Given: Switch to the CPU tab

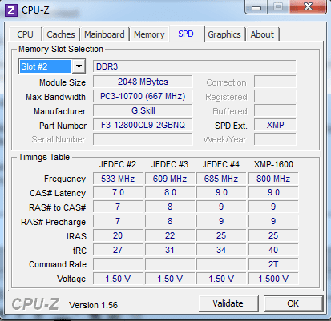Looking at the screenshot, I should coord(25,34).
